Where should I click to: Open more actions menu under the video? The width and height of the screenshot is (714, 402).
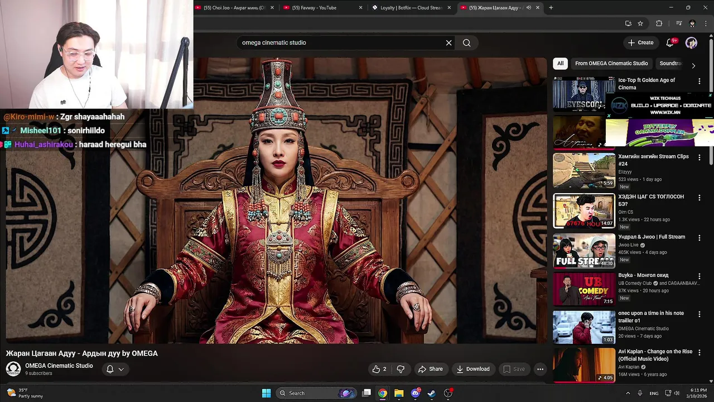540,369
